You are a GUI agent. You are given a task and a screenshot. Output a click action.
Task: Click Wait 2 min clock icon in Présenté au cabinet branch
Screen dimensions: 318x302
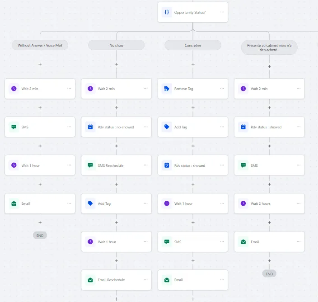tap(243, 89)
